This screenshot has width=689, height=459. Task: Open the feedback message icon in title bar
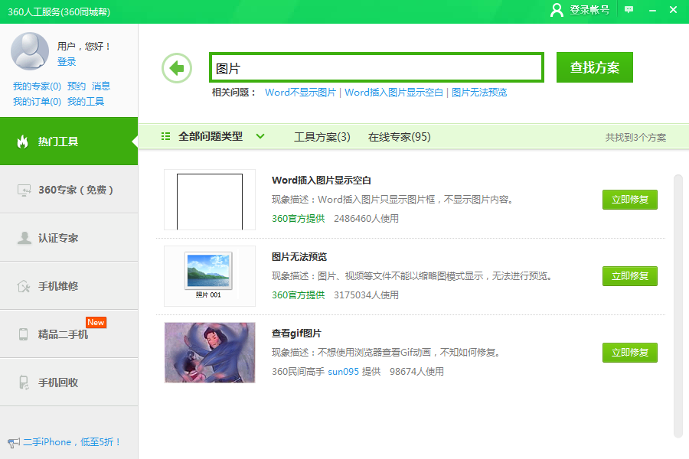click(x=629, y=10)
